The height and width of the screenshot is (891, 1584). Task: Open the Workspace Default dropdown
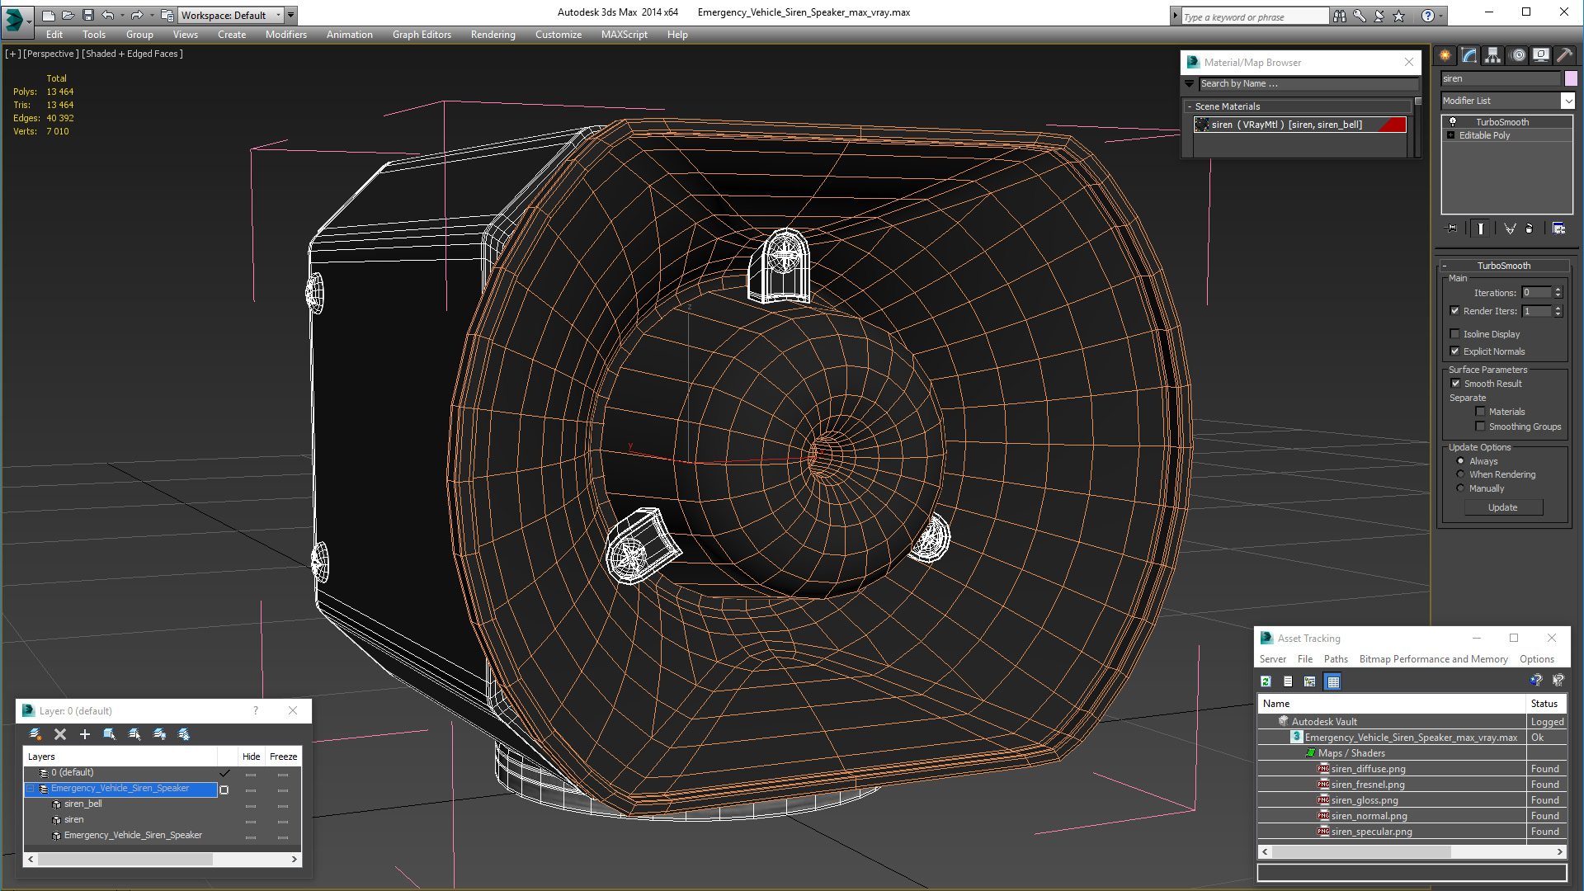click(231, 15)
